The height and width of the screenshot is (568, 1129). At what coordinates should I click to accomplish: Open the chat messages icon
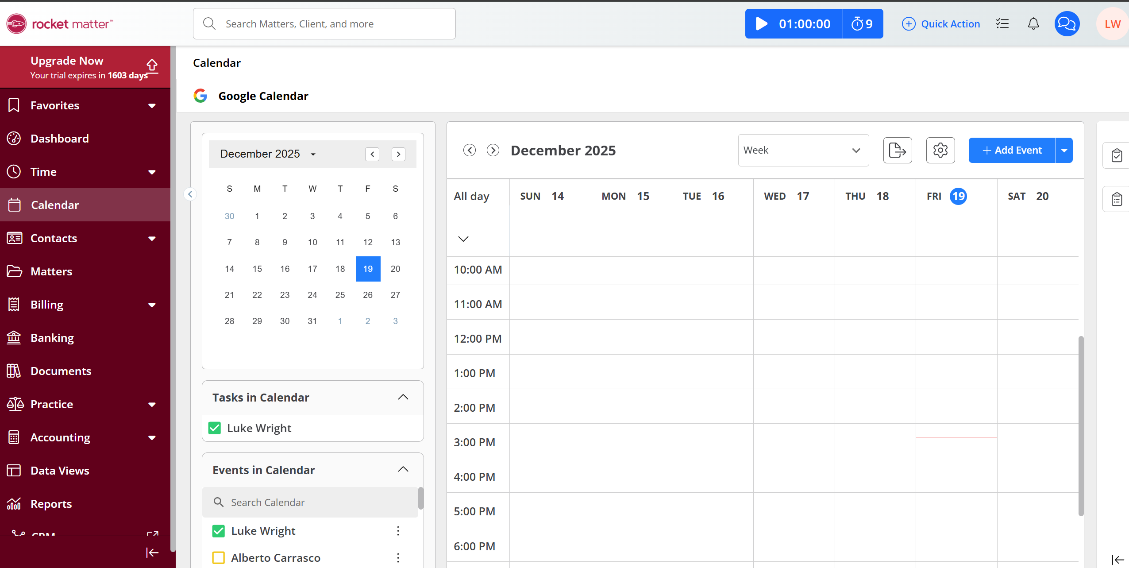click(x=1067, y=24)
